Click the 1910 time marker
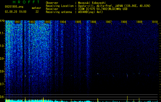 pos(155,22)
